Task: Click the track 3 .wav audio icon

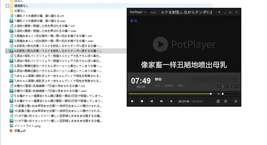Action: coord(11,41)
